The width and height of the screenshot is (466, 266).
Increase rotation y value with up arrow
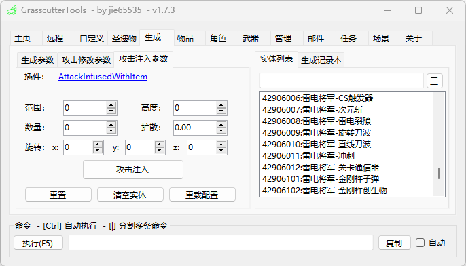pos(160,145)
